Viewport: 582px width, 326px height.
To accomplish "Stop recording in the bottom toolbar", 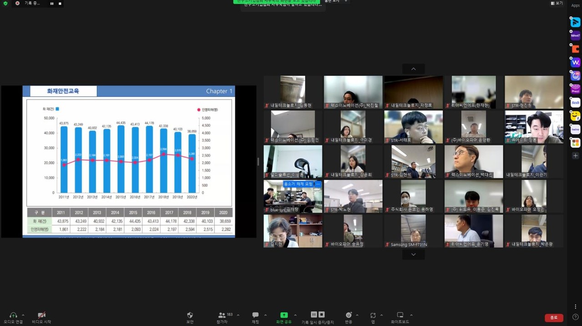I will (x=322, y=315).
